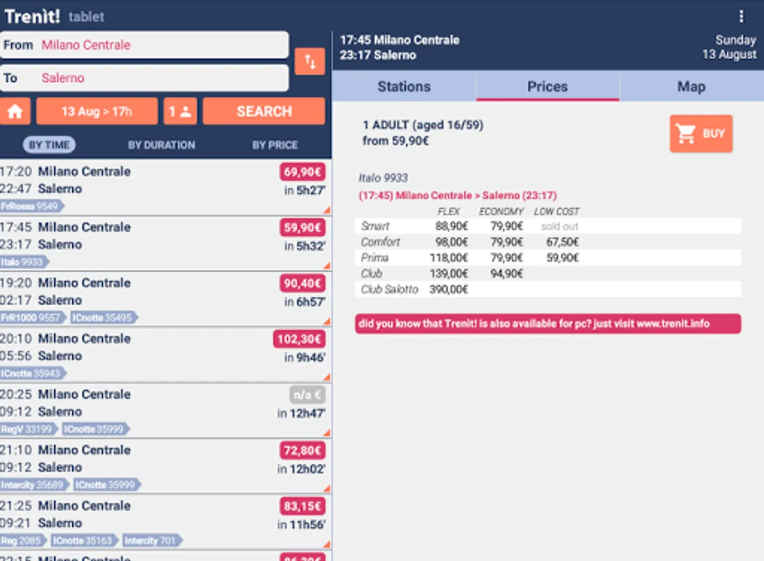Screen dimensions: 764x561
Task: Click the 69,90€ price badge
Action: pos(302,172)
